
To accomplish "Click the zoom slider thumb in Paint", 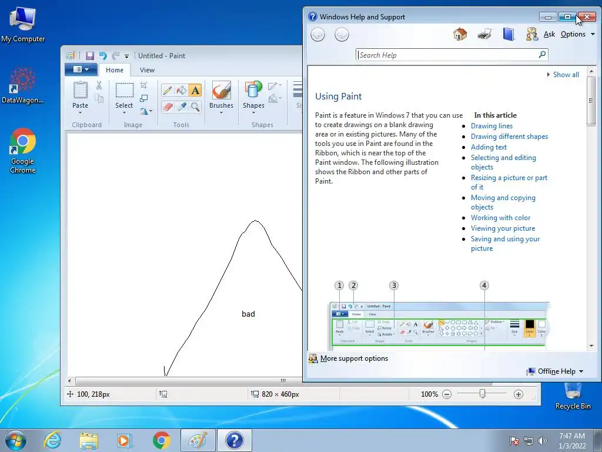I will [482, 394].
